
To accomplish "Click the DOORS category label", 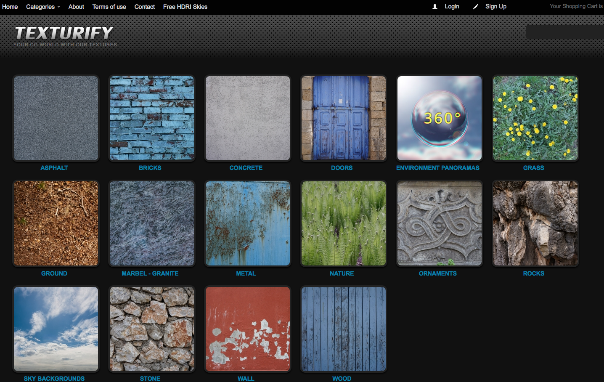I will coord(342,168).
